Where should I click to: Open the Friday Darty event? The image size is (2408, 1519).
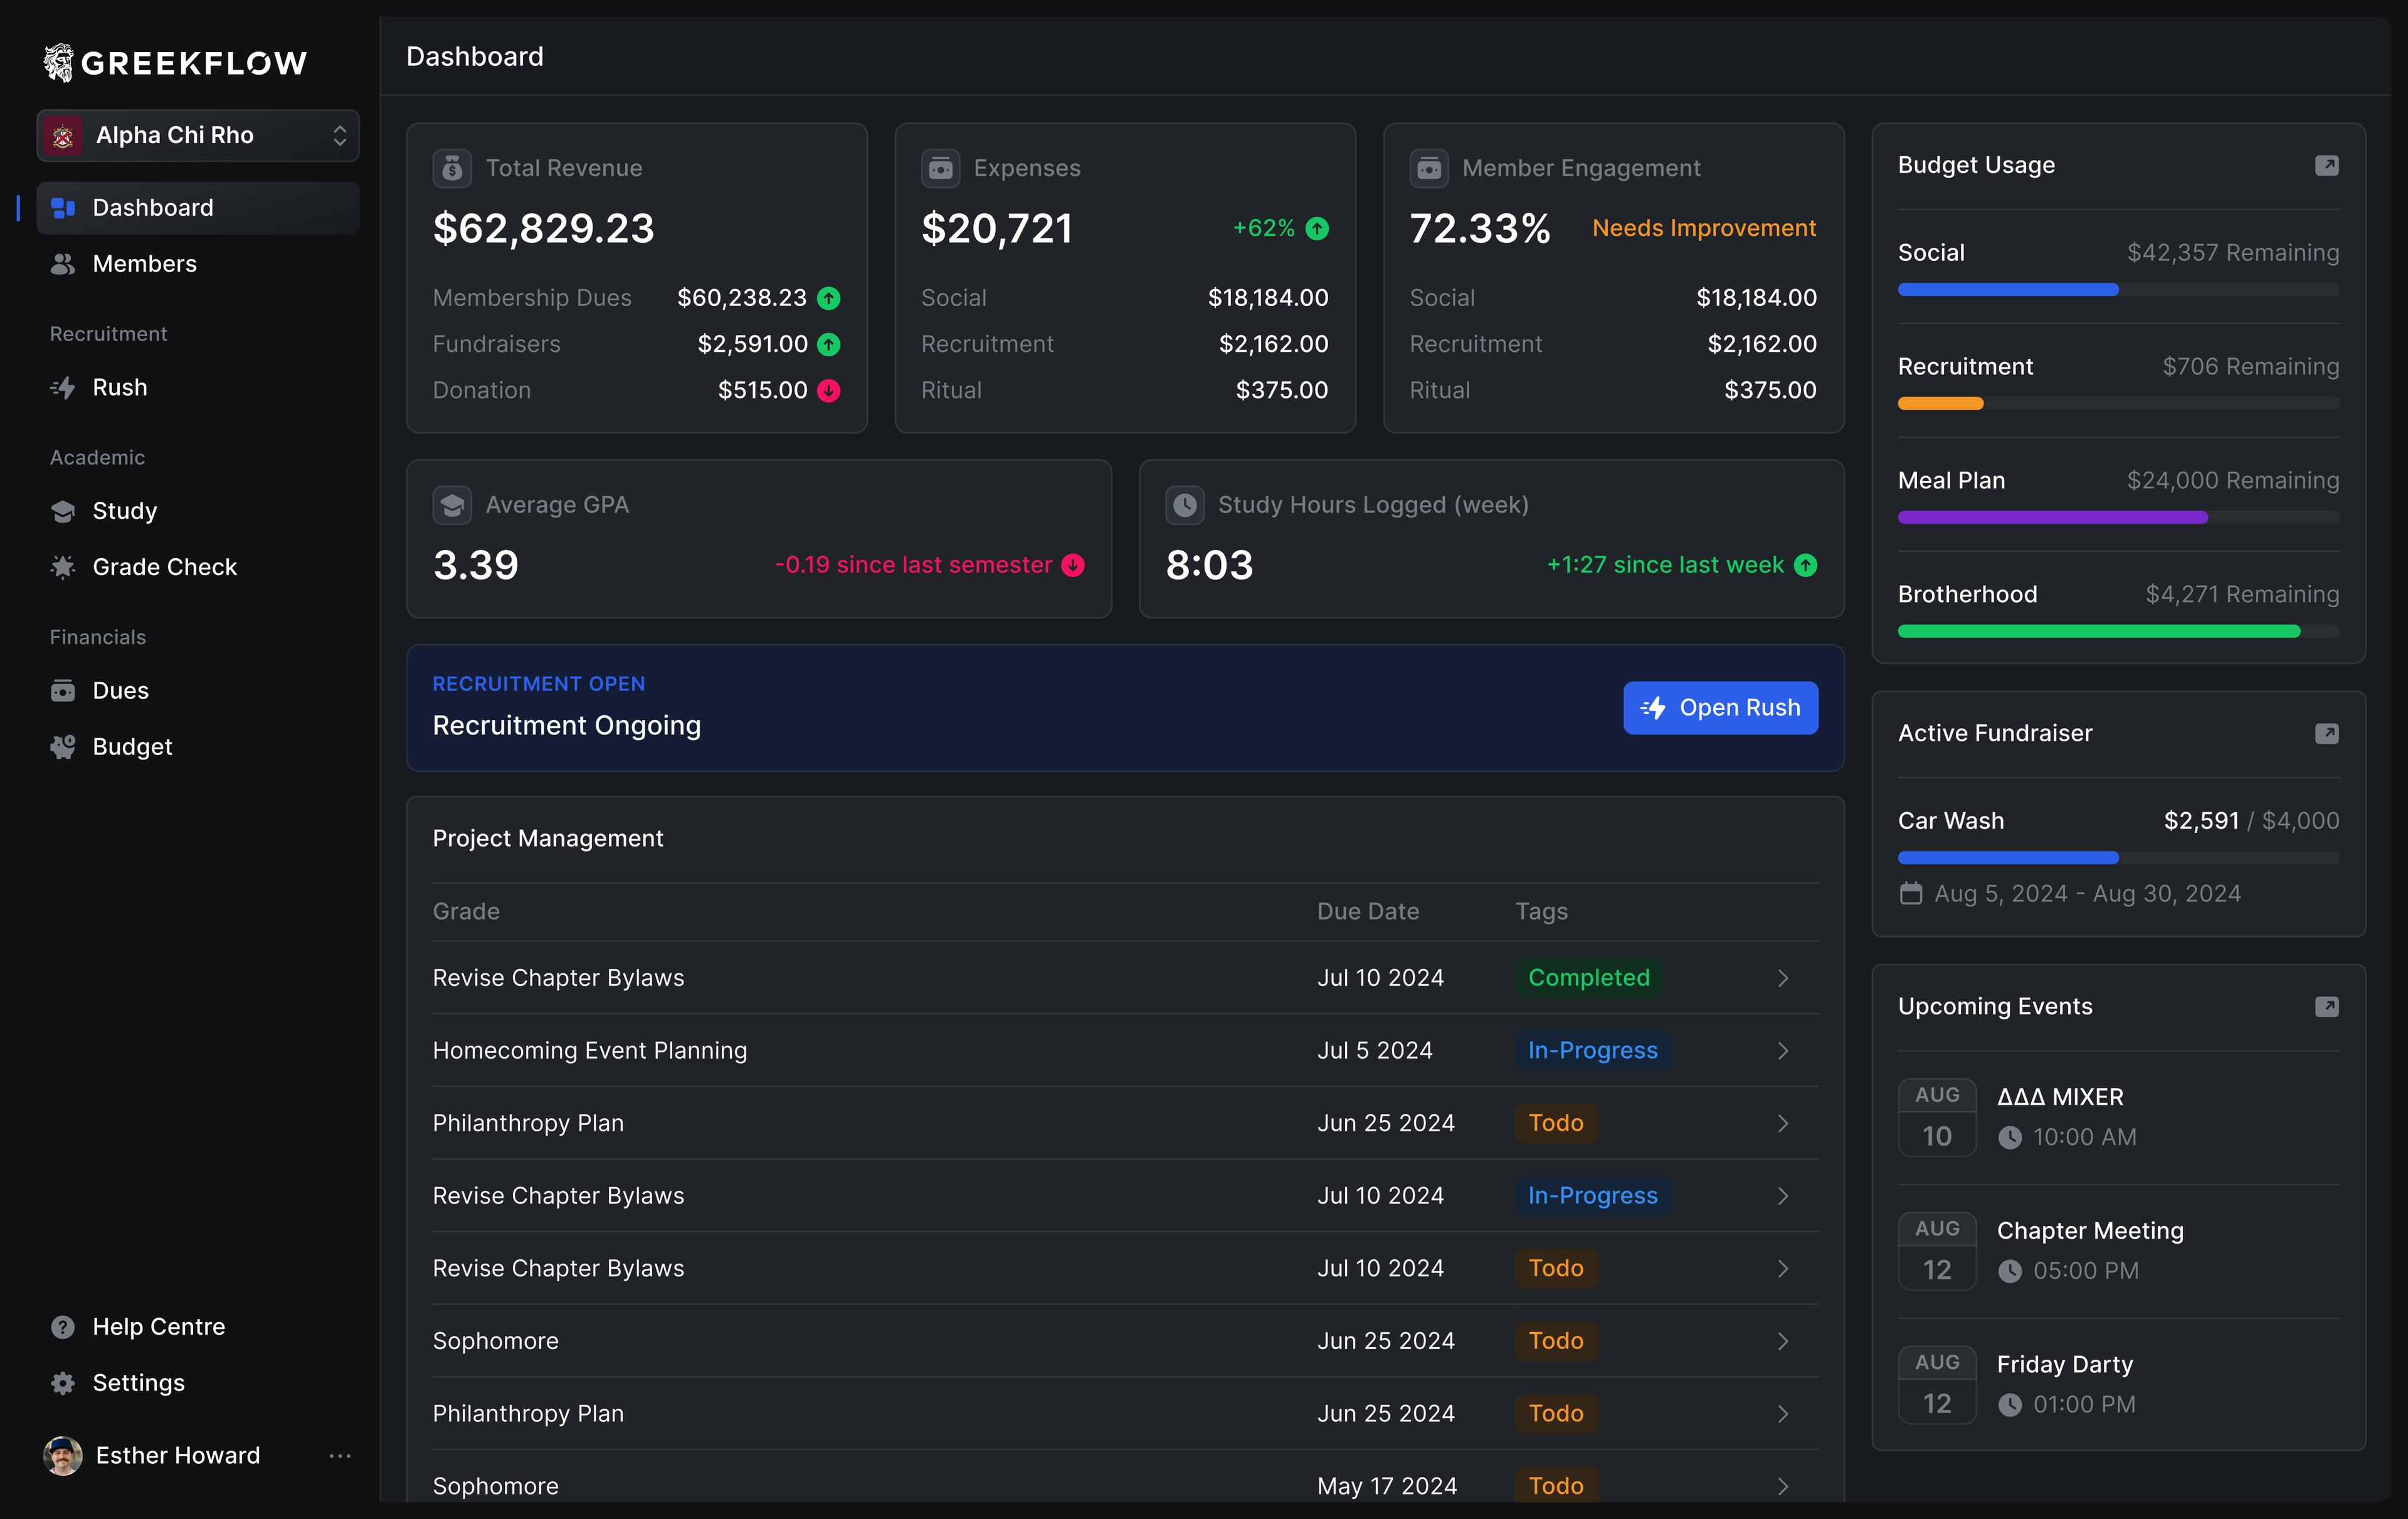pyautogui.click(x=2118, y=1385)
